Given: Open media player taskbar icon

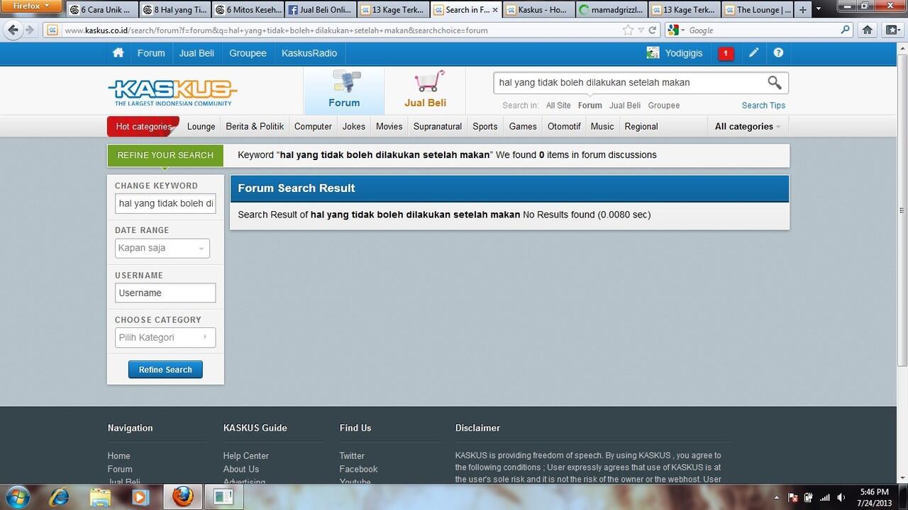Looking at the screenshot, I should [x=140, y=497].
